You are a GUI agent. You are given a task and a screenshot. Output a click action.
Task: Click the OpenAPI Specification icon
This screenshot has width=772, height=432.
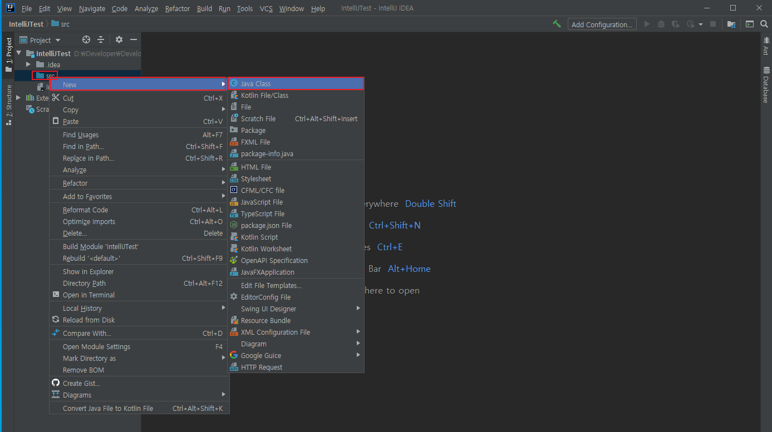(x=234, y=260)
